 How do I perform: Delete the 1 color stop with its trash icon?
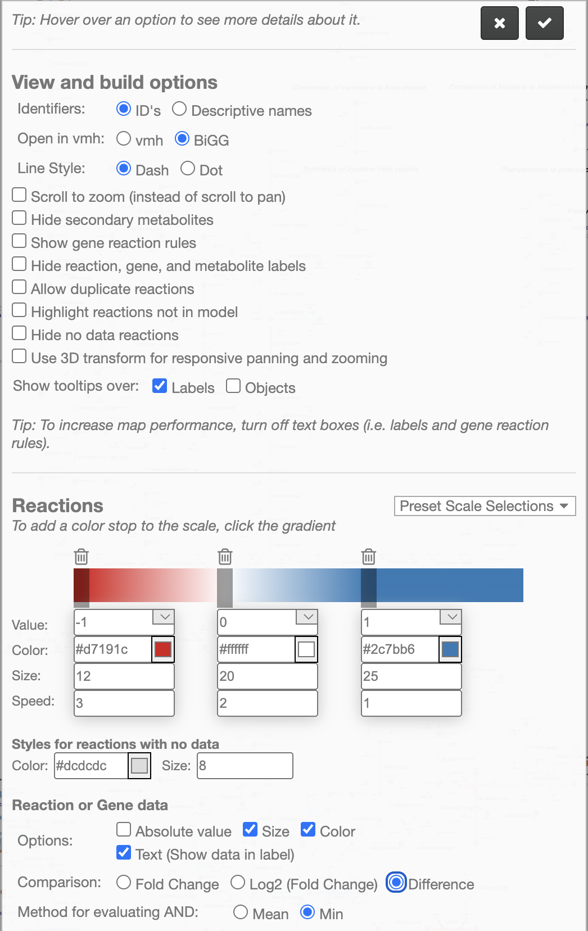(369, 557)
